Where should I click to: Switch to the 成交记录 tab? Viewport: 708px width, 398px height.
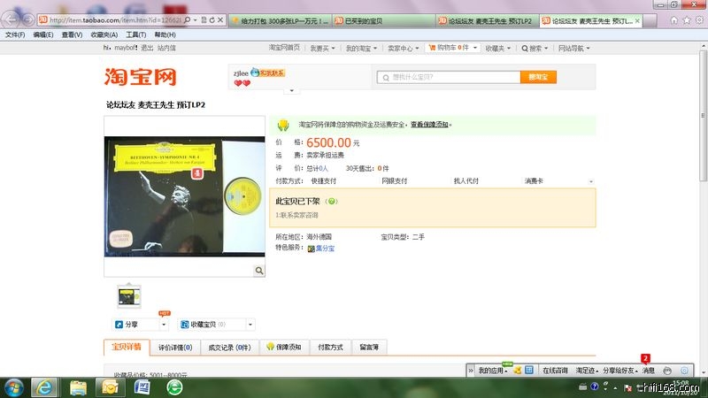click(229, 347)
